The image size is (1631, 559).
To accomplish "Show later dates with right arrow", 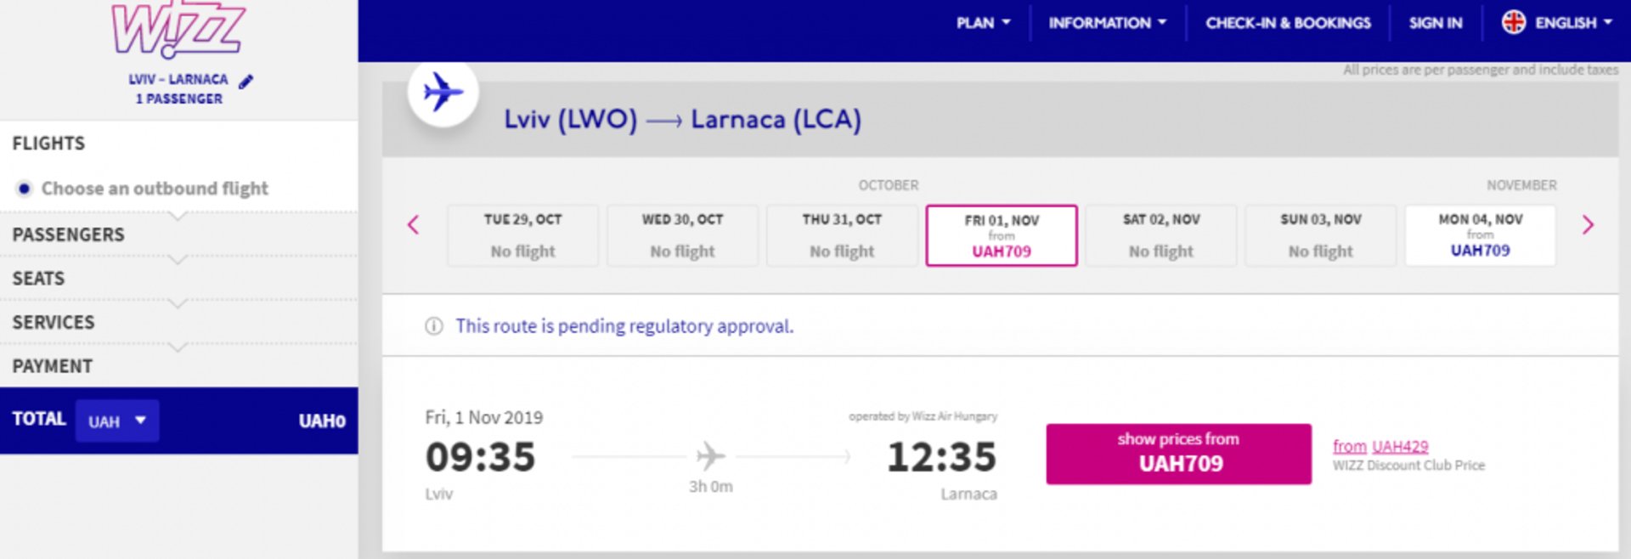I will click(1588, 225).
